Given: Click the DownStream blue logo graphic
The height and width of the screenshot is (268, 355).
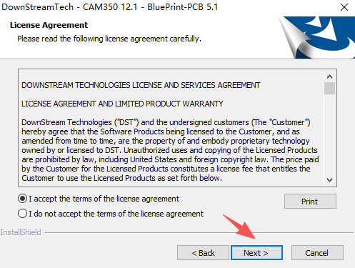Looking at the screenshot, I should 316,37.
